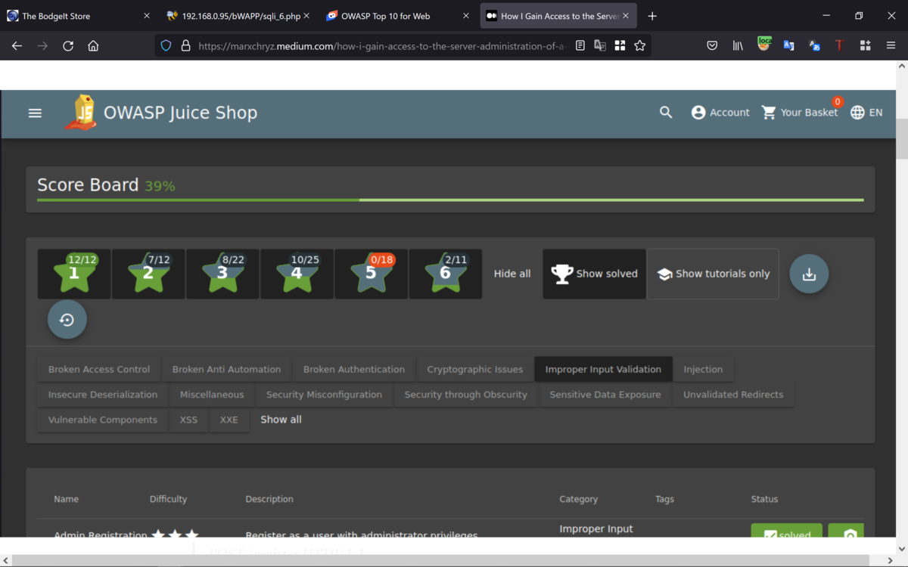This screenshot has width=908, height=567.
Task: Select Sensitive Data Exposure category
Action: [605, 395]
